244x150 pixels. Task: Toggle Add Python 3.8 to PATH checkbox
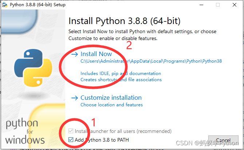click(71, 140)
